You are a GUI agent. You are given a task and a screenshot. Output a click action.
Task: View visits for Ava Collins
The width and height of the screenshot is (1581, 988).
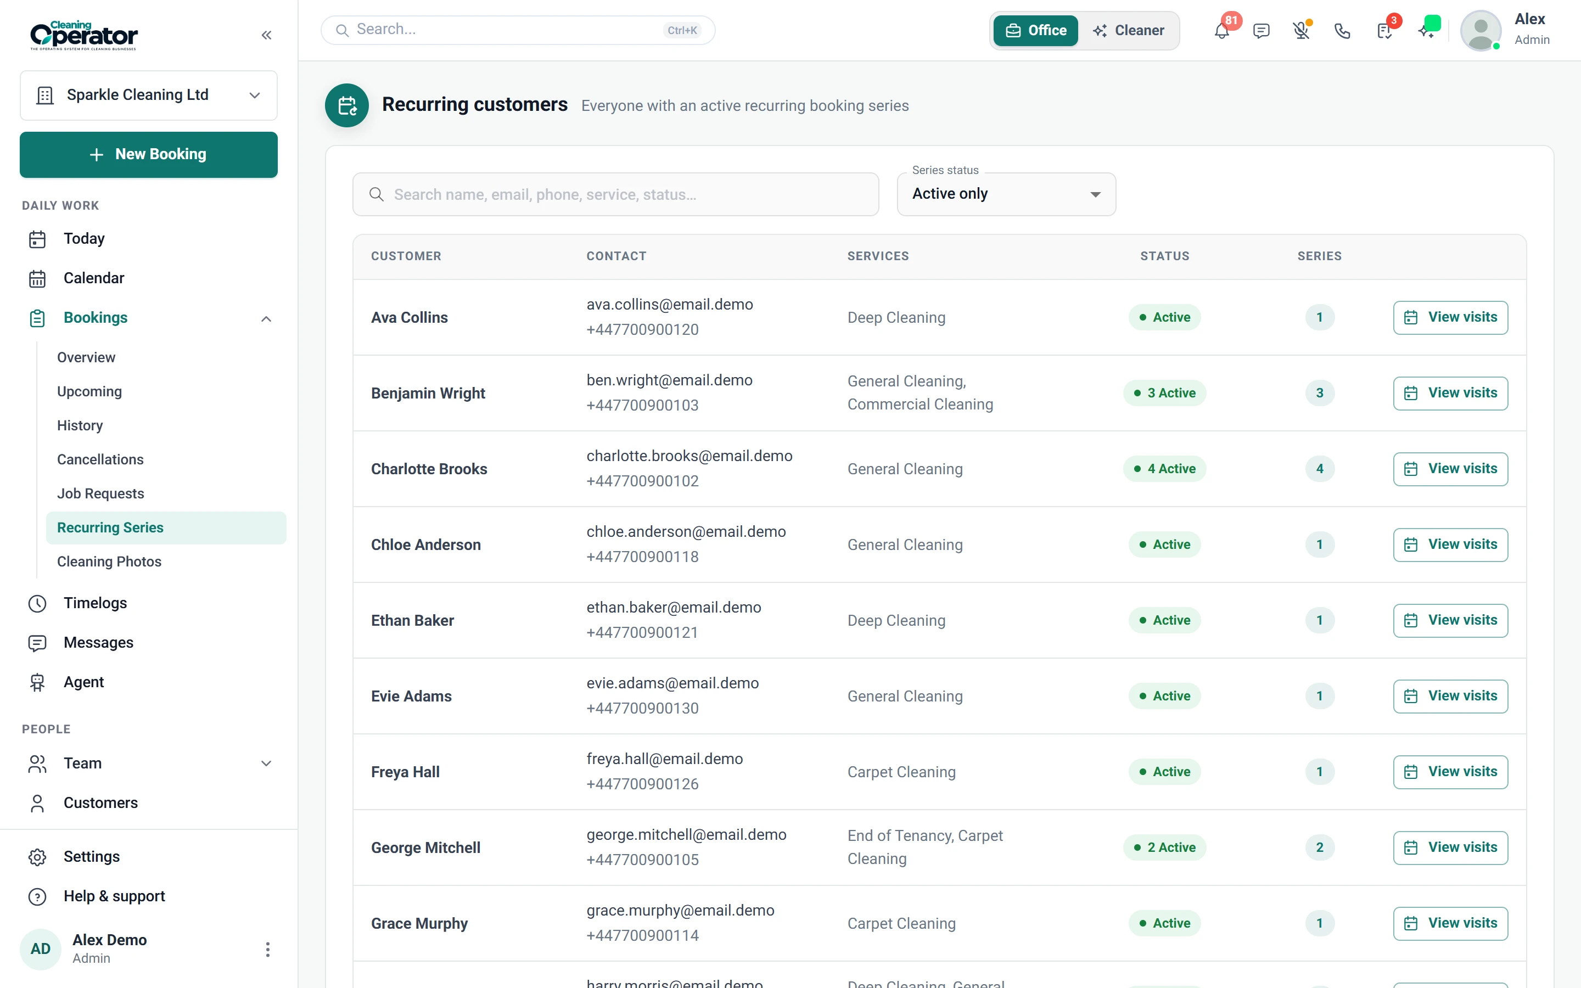(x=1450, y=318)
